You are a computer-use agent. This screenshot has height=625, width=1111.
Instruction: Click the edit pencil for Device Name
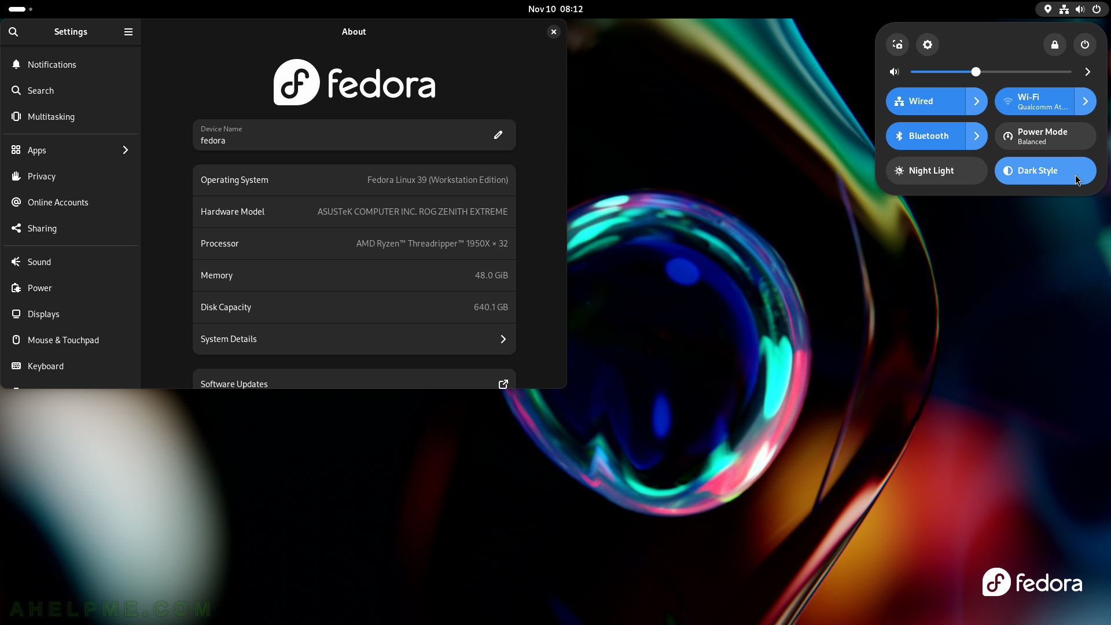coord(498,135)
